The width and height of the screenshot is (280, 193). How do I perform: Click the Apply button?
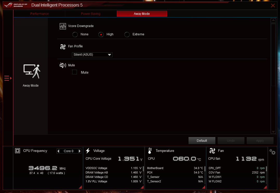point(260,141)
